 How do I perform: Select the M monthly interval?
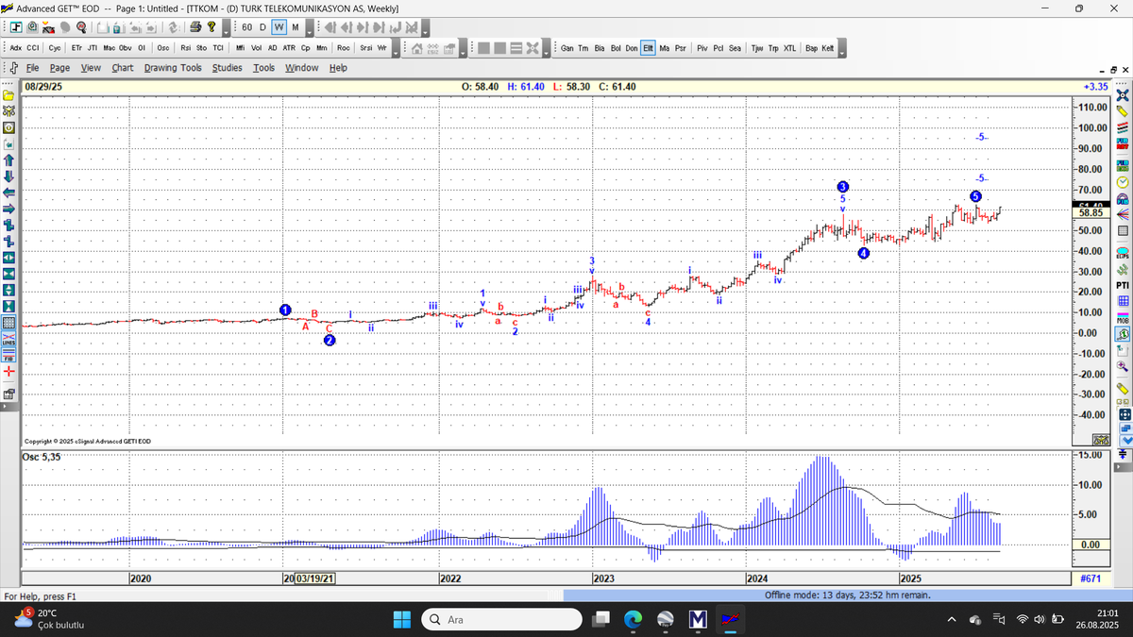coord(295,26)
